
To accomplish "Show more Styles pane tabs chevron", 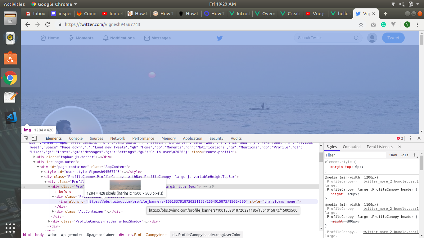I will pyautogui.click(x=400, y=147).
